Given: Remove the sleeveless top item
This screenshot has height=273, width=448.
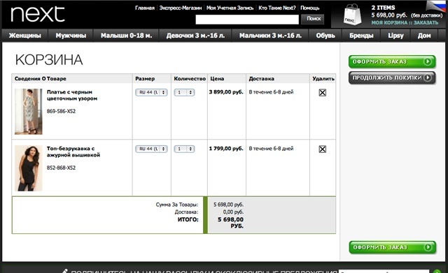Looking at the screenshot, I should click(322, 149).
